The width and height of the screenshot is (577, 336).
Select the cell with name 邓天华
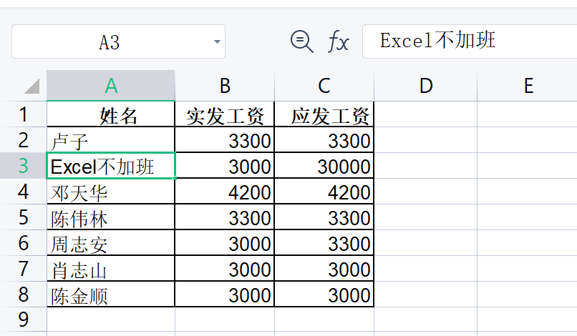pos(111,192)
